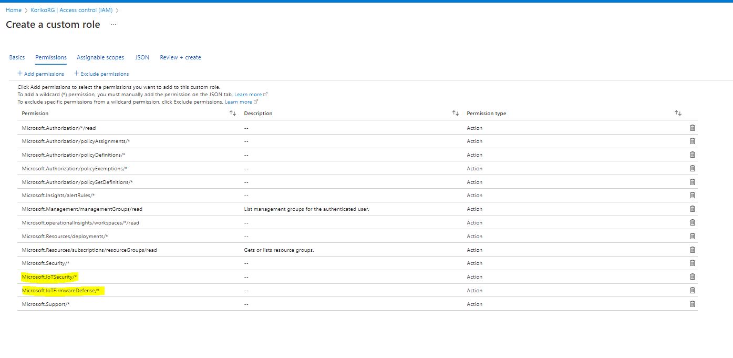Go to Home breadcrumb
This screenshot has width=733, height=358.
tap(14, 10)
